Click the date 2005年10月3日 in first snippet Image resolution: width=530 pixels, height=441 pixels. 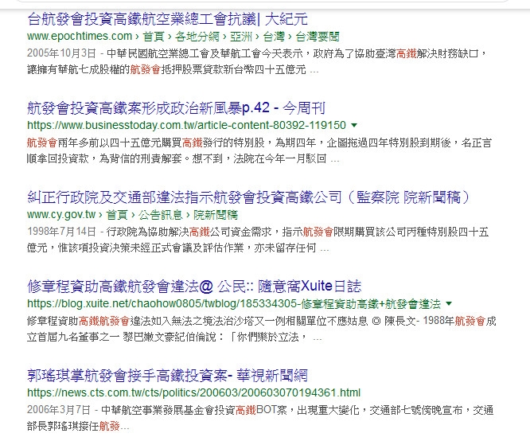point(62,53)
